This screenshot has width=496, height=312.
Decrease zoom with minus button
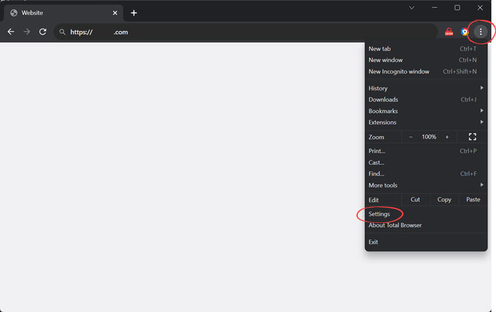click(411, 137)
